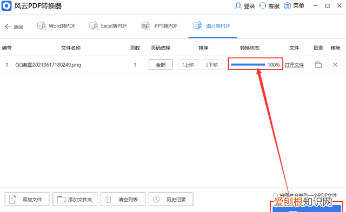Move the file up with 上移
Viewport: 346px width, 212px height.
point(188,65)
